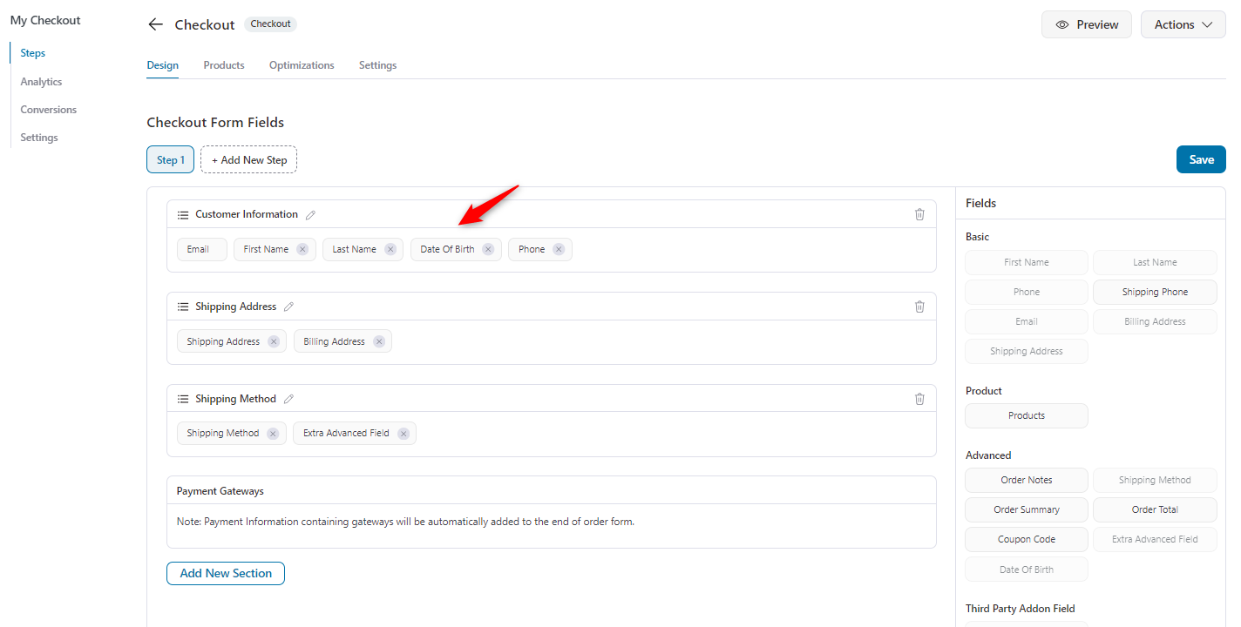Save the checkout form
This screenshot has width=1241, height=627.
coord(1201,159)
